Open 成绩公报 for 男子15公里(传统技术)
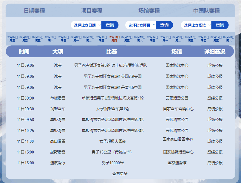 pos(215,152)
